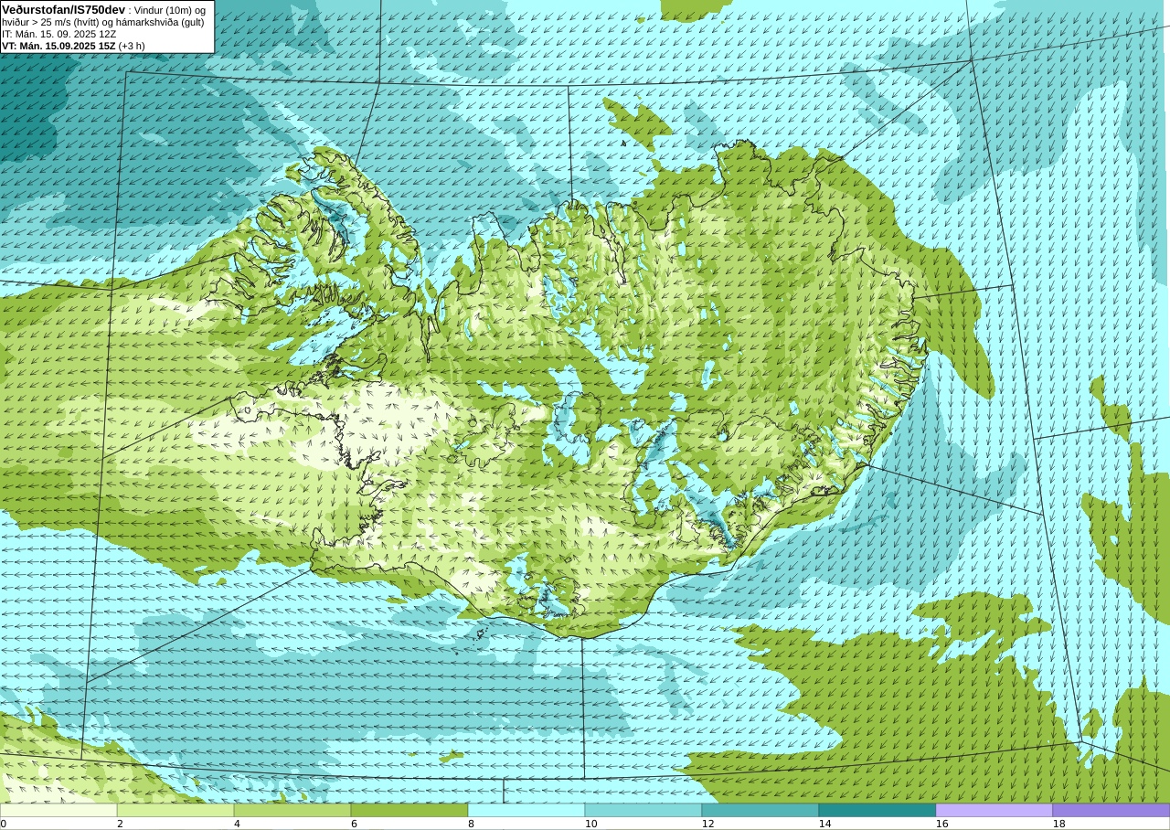Click the palest yellow 0–2 m/s legend swatch
Image resolution: width=1170 pixels, height=830 pixels.
[x=58, y=810]
